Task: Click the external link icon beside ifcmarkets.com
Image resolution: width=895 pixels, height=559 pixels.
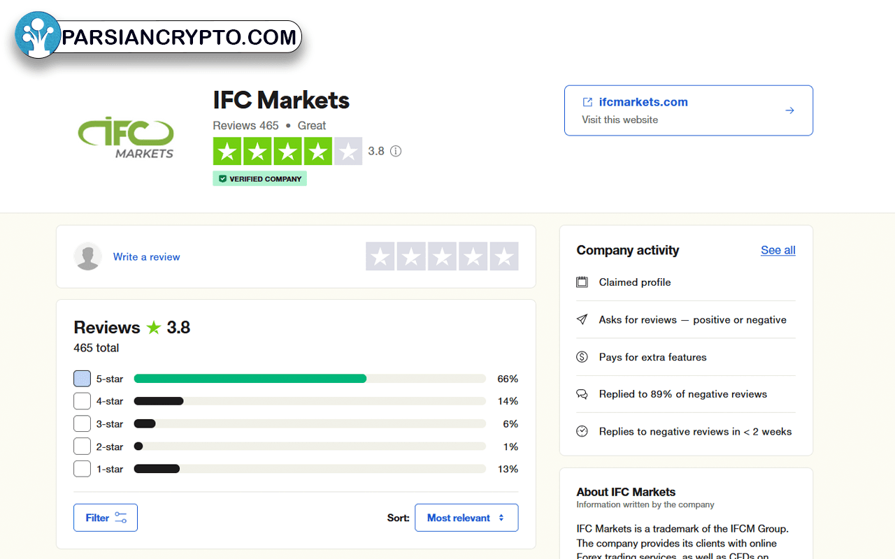Action: 587,102
